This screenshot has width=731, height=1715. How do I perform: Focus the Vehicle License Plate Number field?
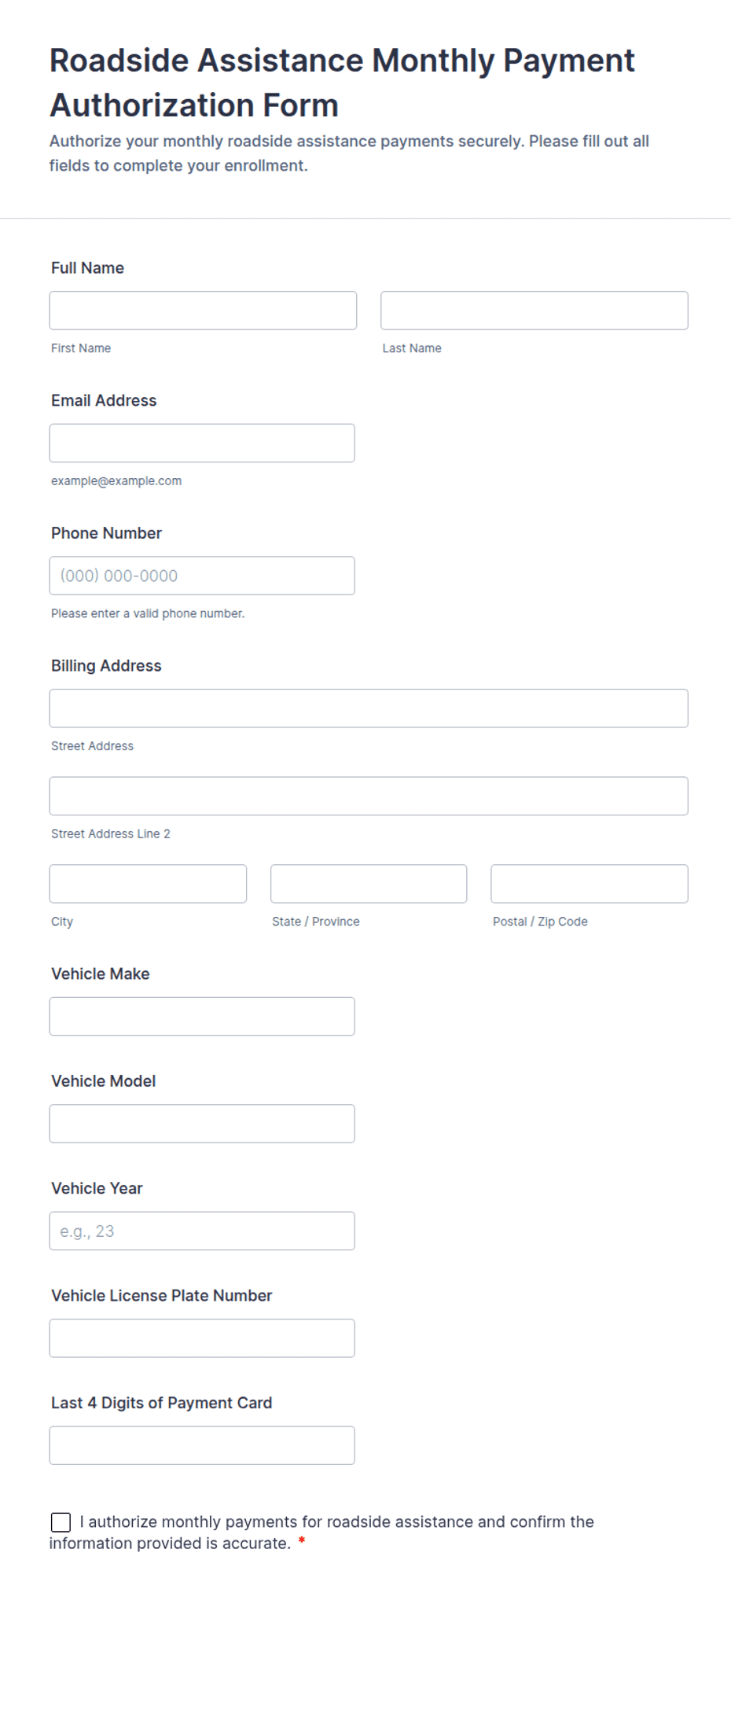tap(202, 1338)
